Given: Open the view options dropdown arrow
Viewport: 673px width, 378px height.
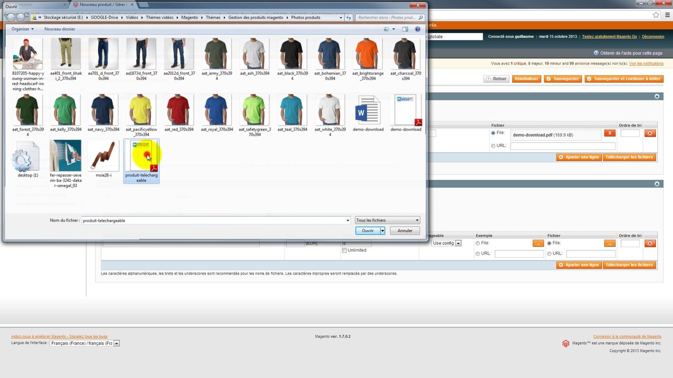Looking at the screenshot, I should [x=393, y=29].
